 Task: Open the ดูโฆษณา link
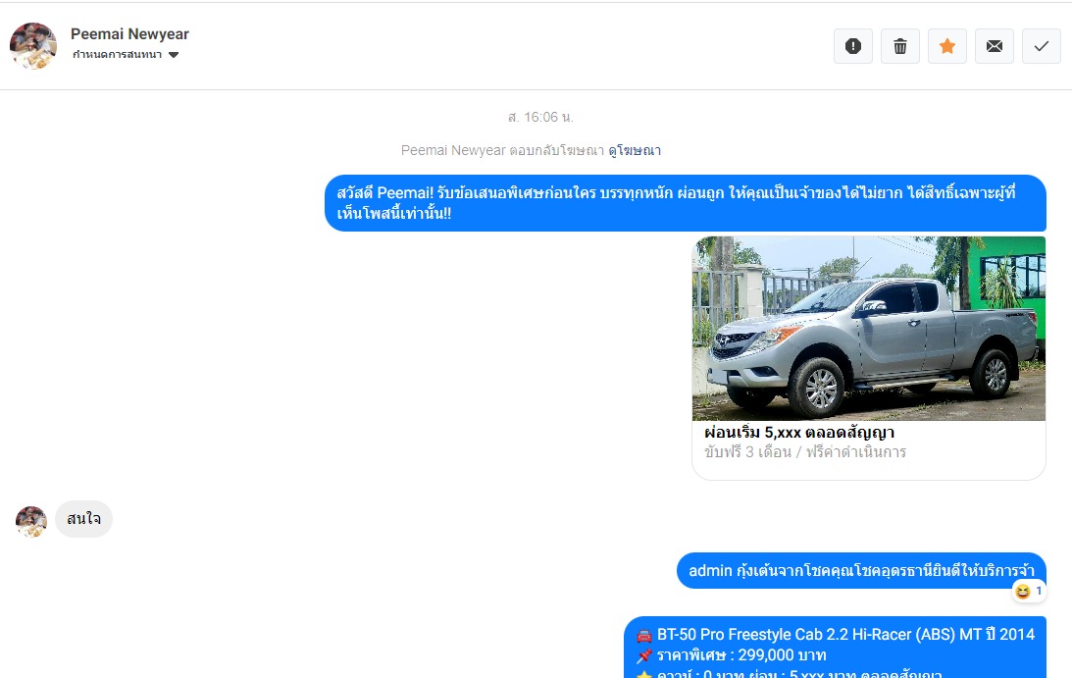[x=635, y=150]
